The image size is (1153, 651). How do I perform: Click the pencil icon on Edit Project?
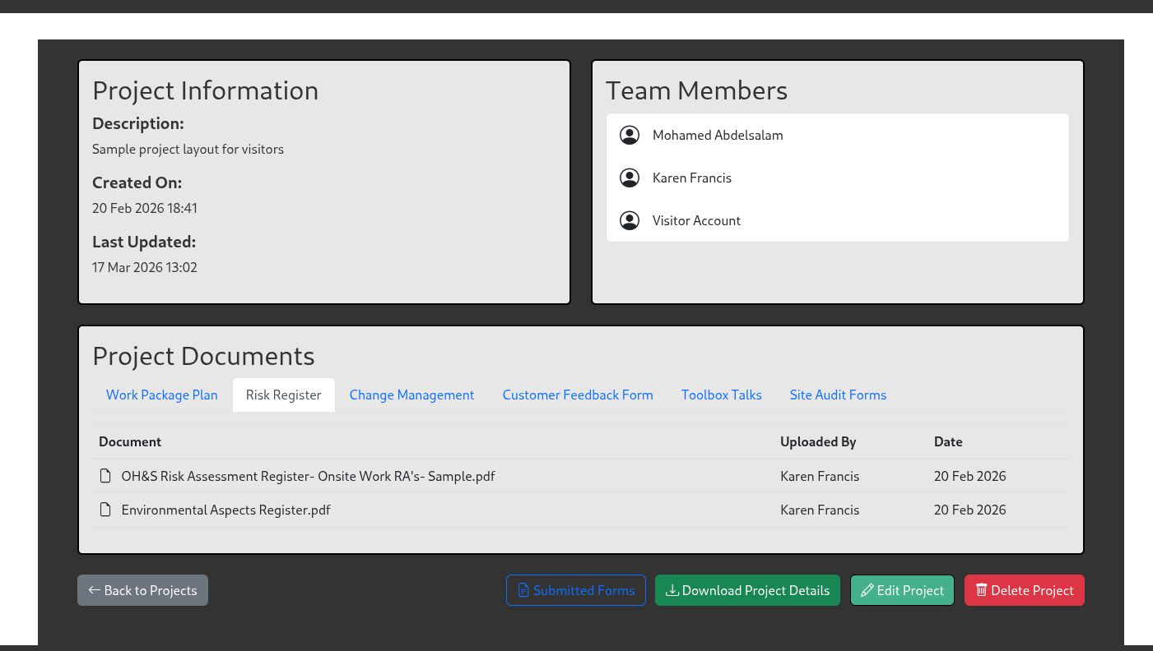click(867, 590)
